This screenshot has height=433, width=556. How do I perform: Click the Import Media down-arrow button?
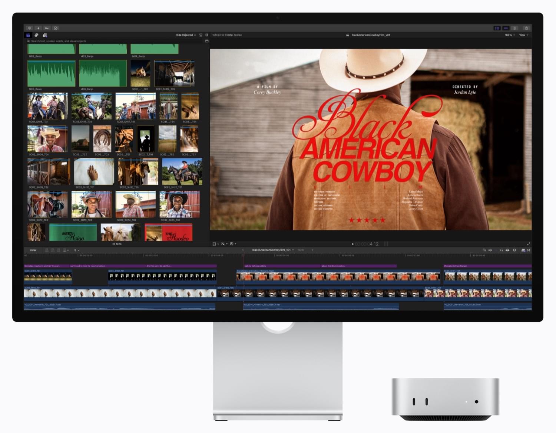coord(38,28)
